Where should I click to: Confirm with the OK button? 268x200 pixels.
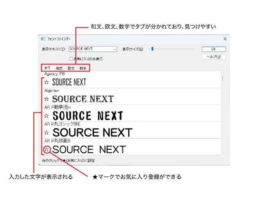pyautogui.click(x=214, y=49)
